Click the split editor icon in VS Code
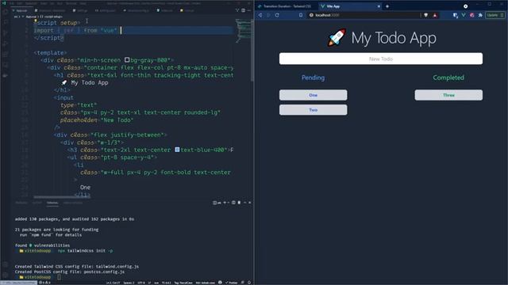The width and height of the screenshot is (508, 285). 243,10
